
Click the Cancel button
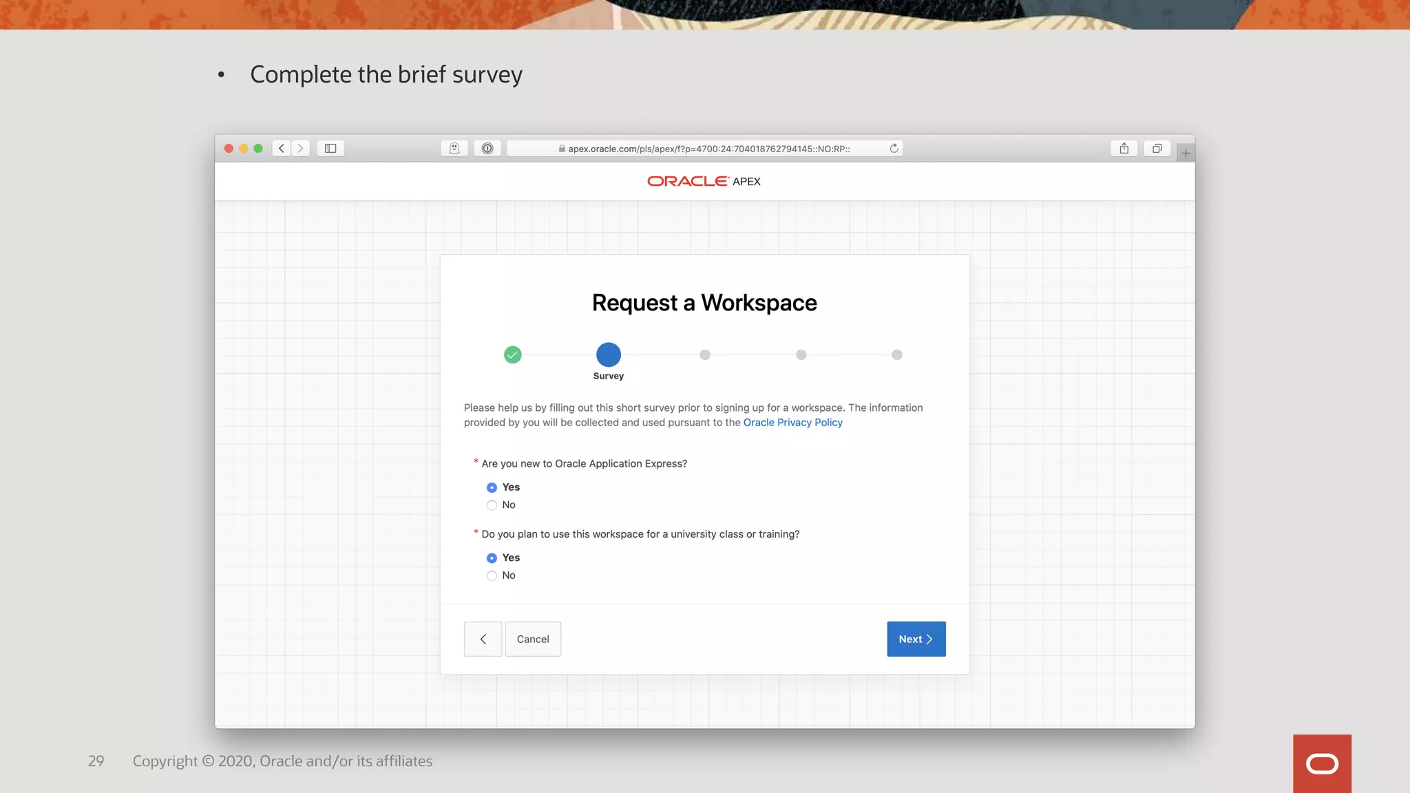click(x=533, y=639)
